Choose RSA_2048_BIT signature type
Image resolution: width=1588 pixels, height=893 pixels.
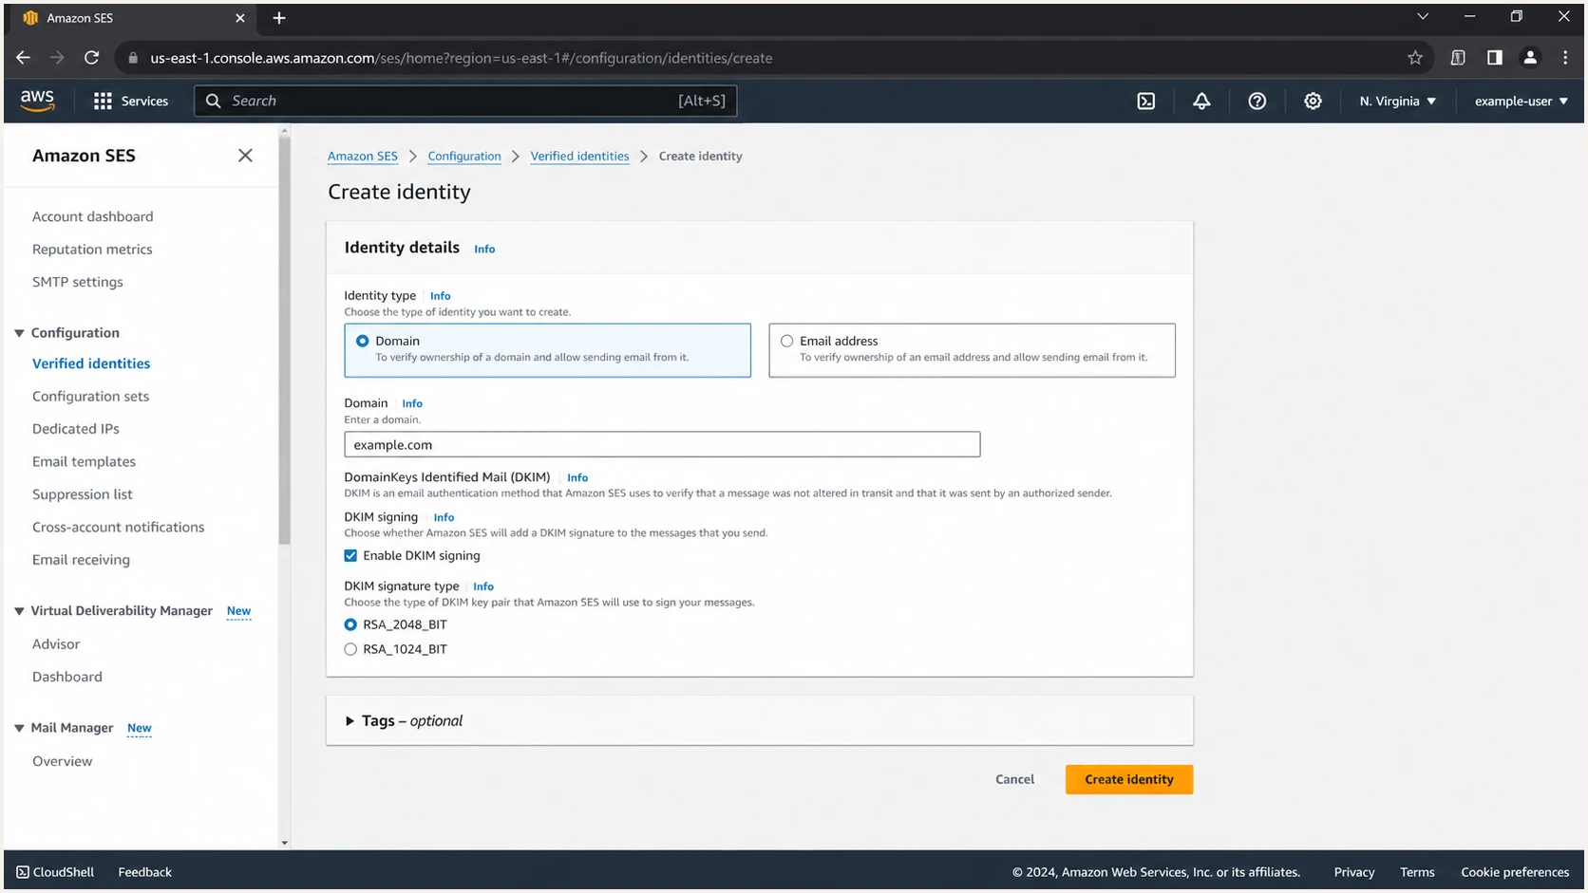350,624
